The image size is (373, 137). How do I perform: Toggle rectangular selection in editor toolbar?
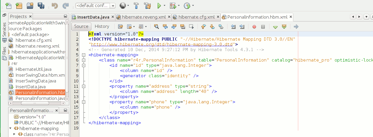(x=191, y=27)
